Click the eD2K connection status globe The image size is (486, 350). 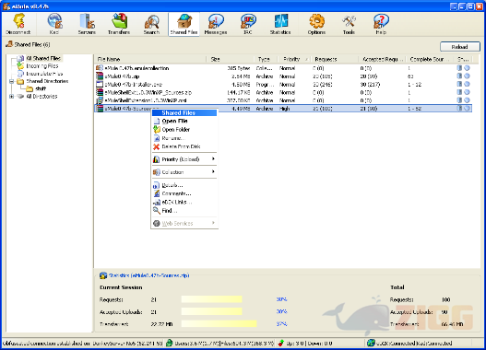(x=371, y=343)
